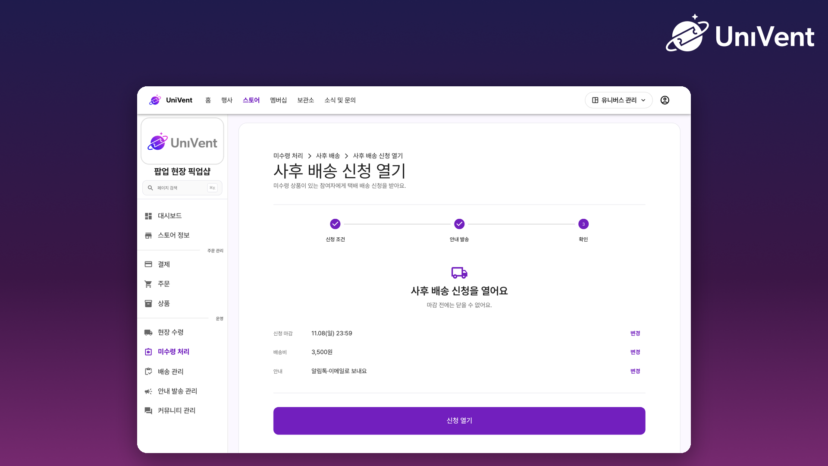Click 변경 for 안내 row
Screen dimensions: 828x466
point(635,371)
